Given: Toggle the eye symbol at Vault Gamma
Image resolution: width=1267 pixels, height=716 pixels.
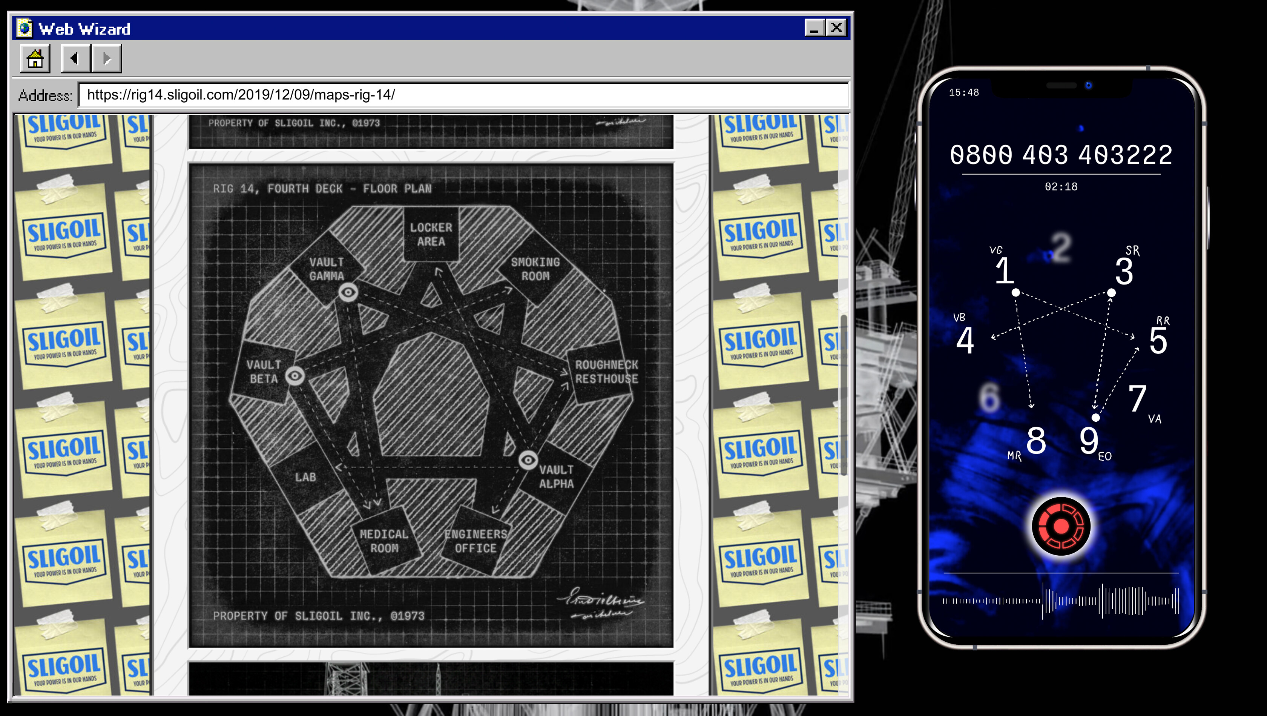Looking at the screenshot, I should point(349,292).
